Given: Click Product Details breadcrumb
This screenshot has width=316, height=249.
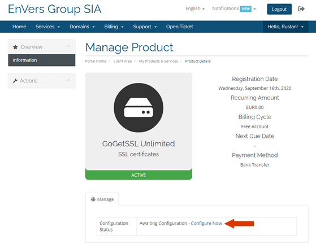Looking at the screenshot, I should pyautogui.click(x=198, y=61).
